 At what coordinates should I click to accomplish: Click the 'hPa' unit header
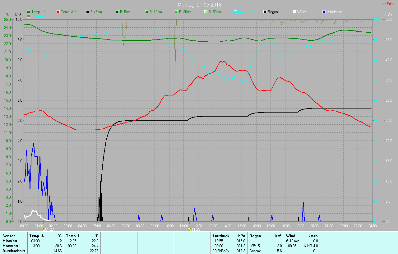point(242,236)
